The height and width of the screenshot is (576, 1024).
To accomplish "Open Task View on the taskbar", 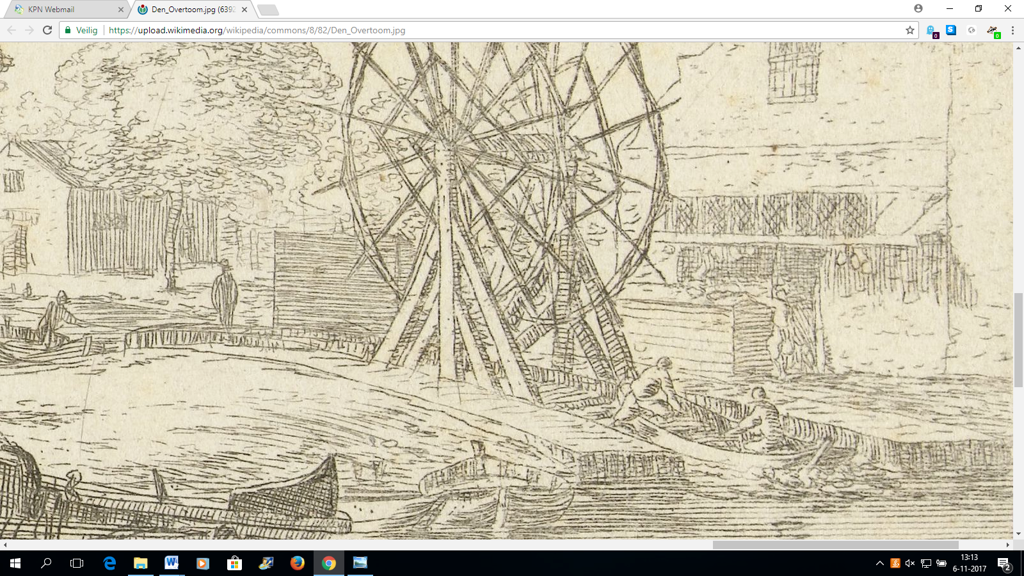I will coord(77,563).
